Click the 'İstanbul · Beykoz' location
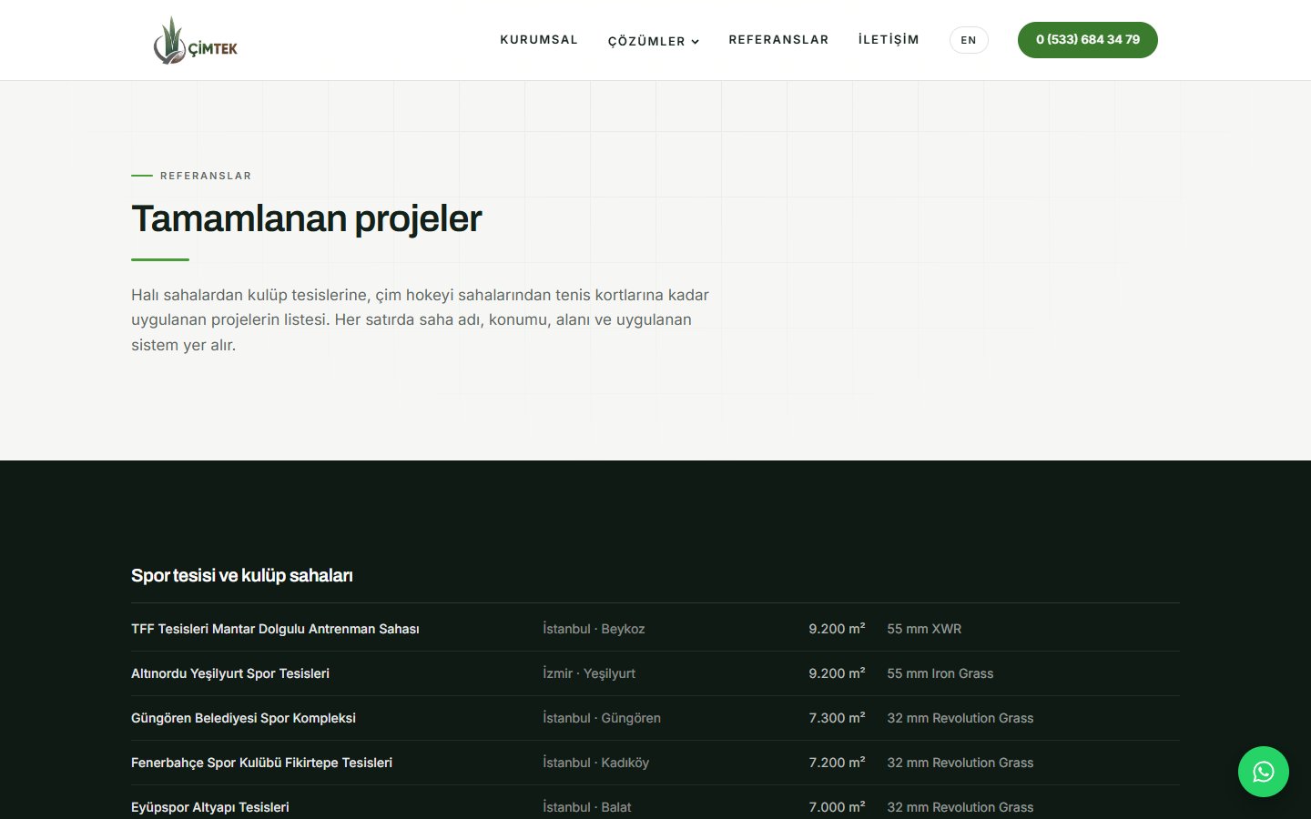Viewport: 1311px width, 819px height. coord(594,629)
